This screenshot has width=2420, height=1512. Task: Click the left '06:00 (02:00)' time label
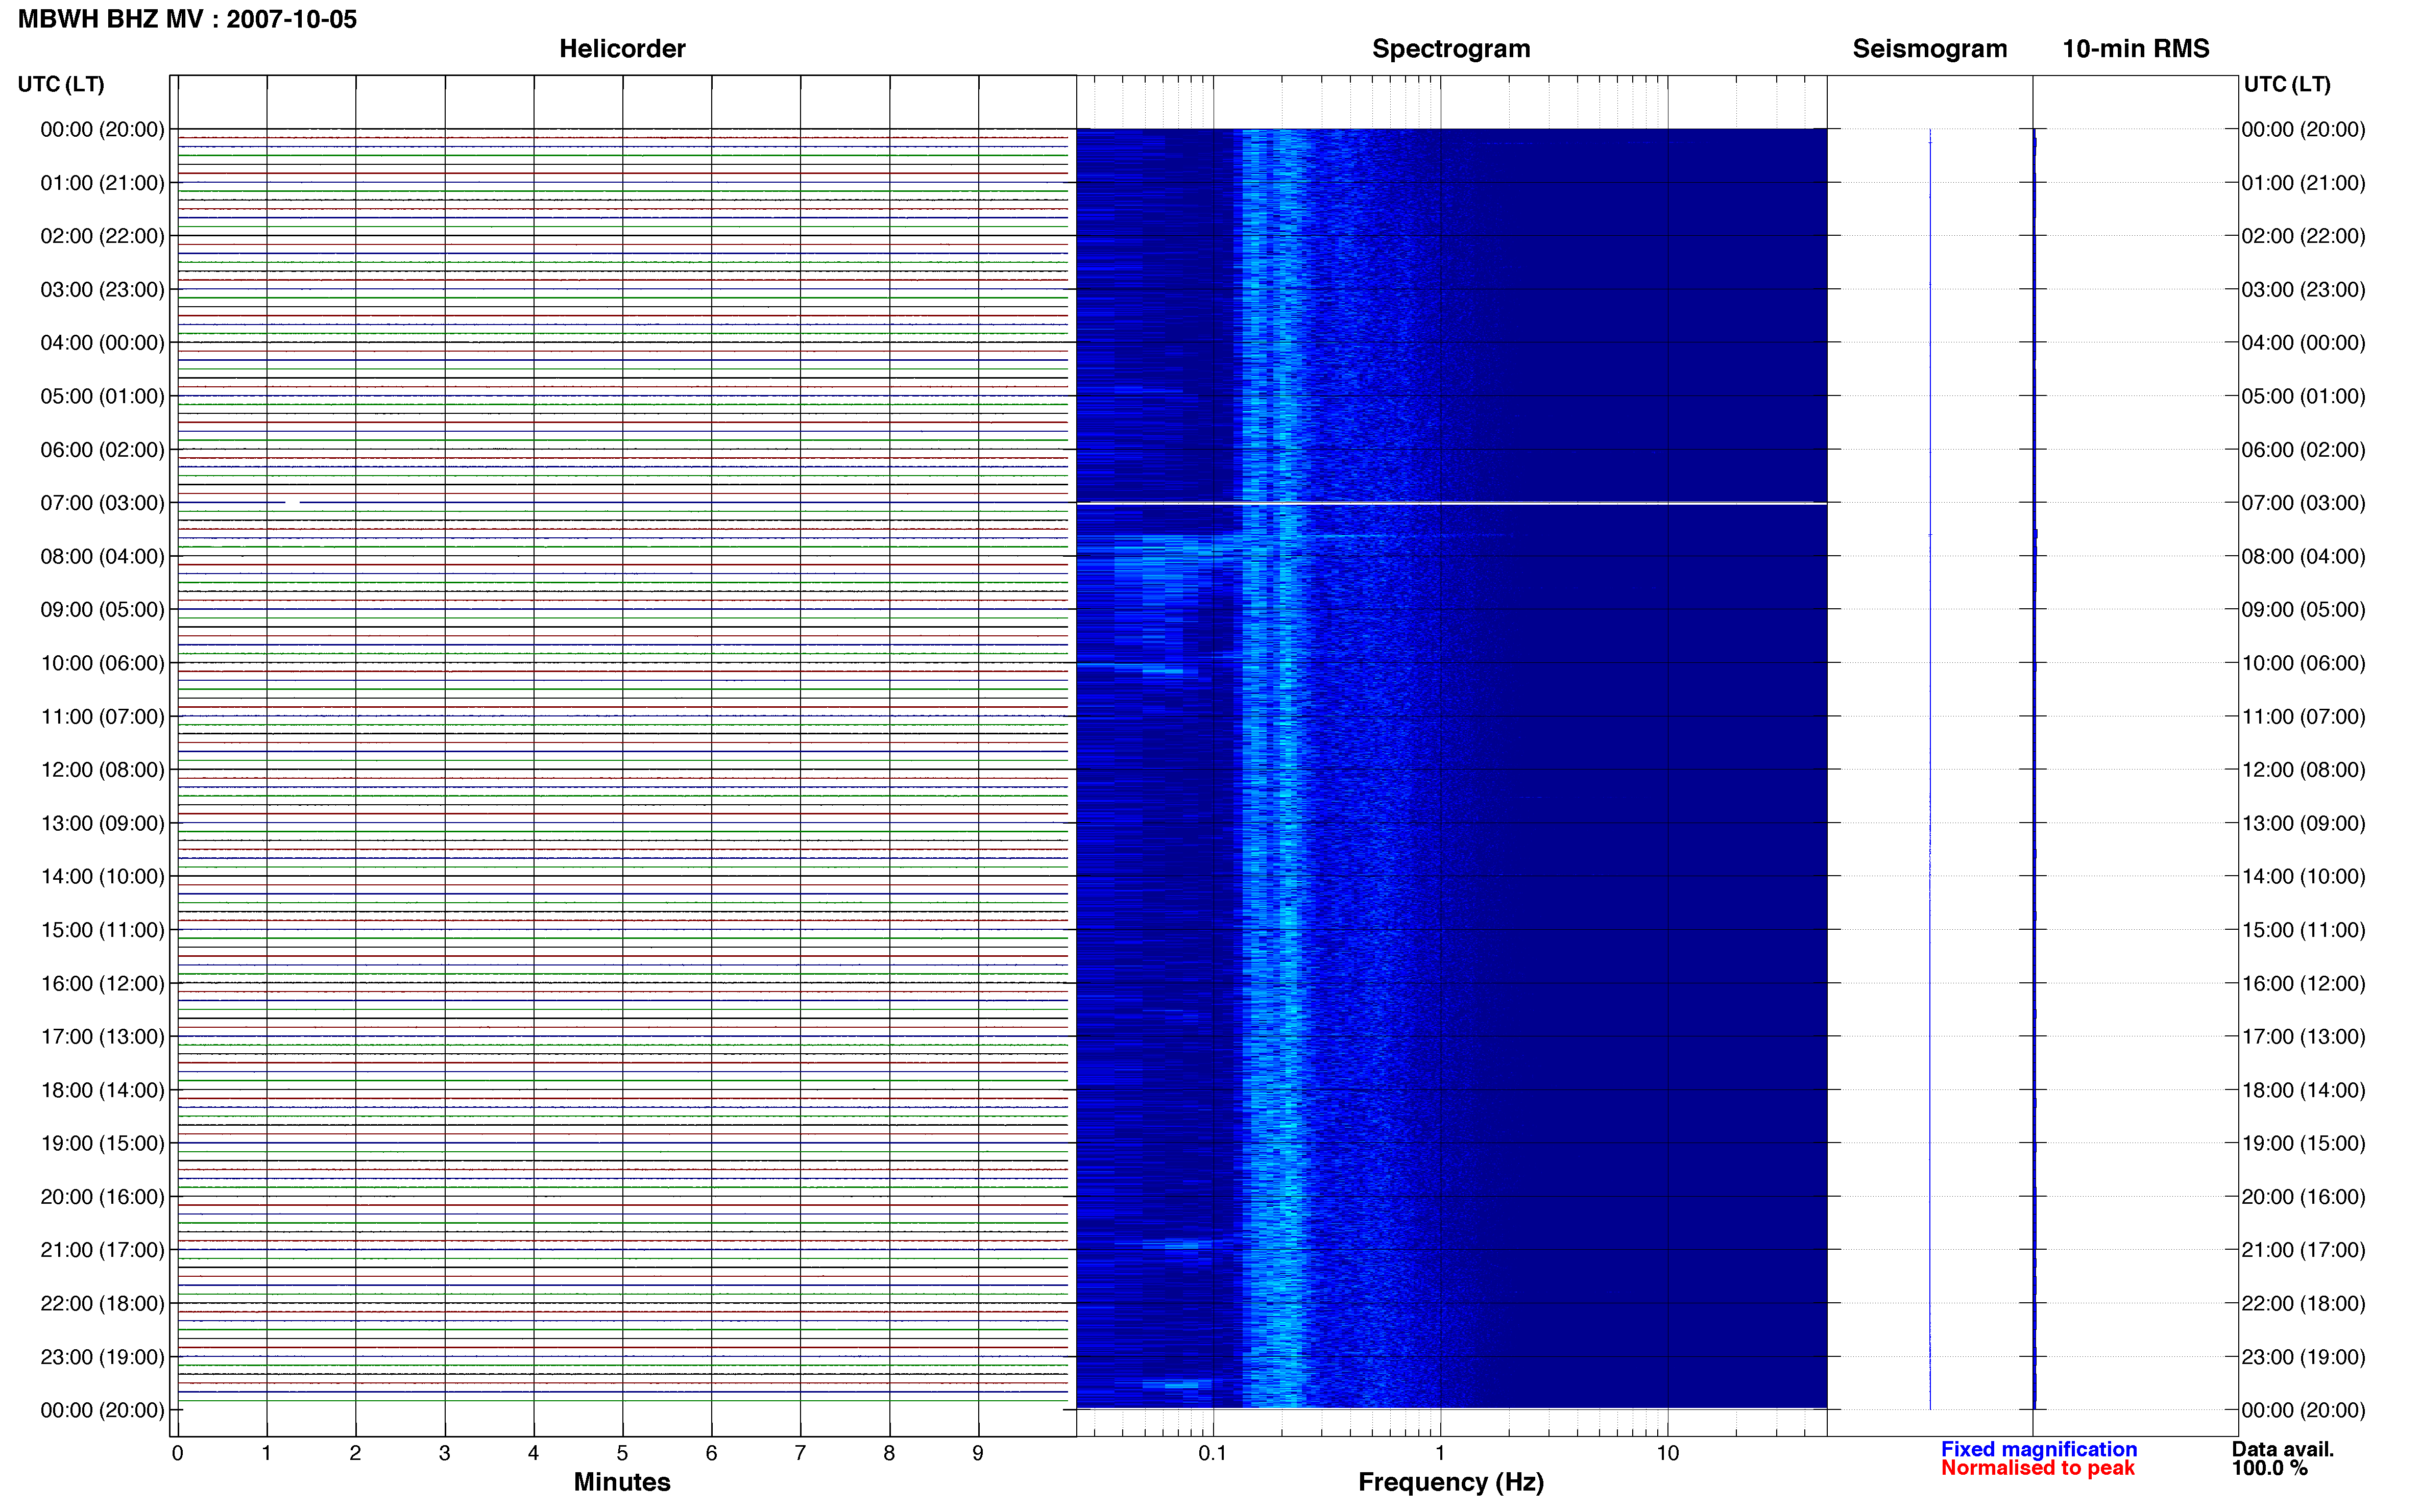[x=102, y=450]
